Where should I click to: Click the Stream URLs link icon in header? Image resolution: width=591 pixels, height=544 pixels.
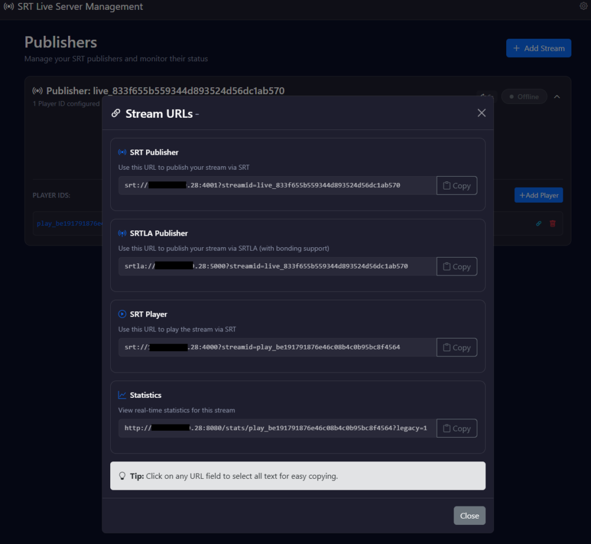pos(116,114)
